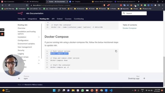165x93 pixels.
Task: Open Logging sidebar link
Action: click(x=21, y=54)
